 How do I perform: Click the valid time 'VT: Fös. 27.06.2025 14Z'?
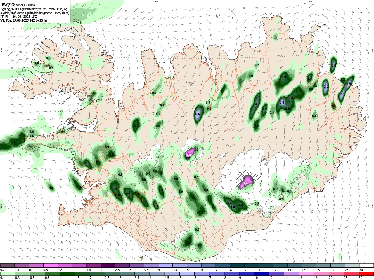pyautogui.click(x=18, y=20)
